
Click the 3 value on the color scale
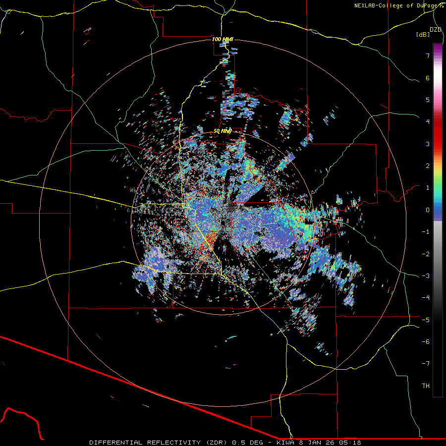click(x=428, y=144)
